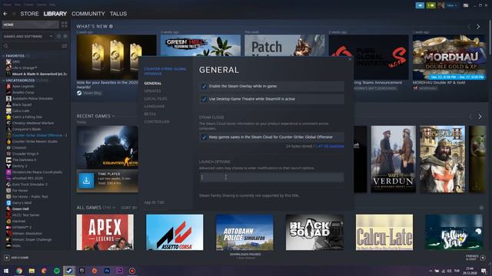Show next What's New items arrow
Screen dimensions: 492x276
[x=478, y=27]
